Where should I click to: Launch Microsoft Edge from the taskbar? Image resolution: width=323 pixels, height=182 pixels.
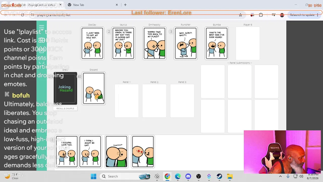pos(178,176)
